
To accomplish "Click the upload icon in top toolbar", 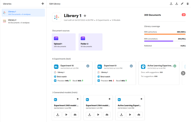I will click(x=171, y=4).
